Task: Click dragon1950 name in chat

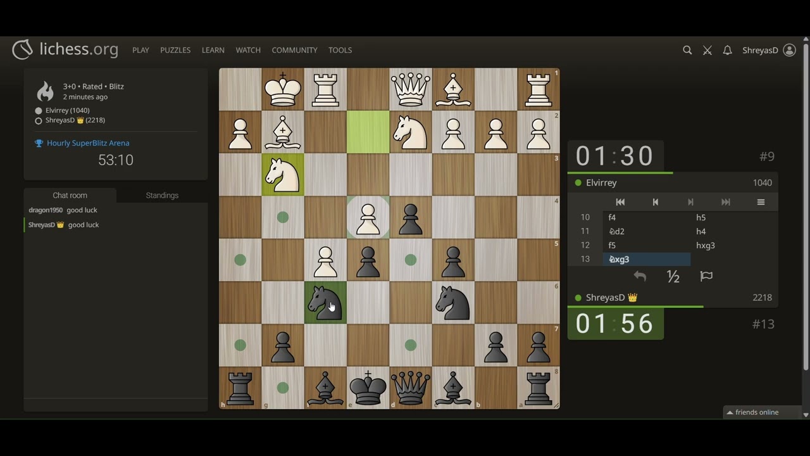Action: coord(46,210)
